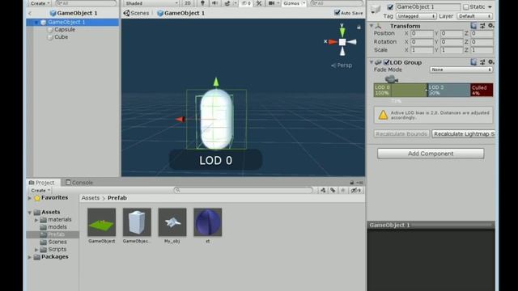
Task: Collapse LOD Group component foldout
Action: tap(372, 62)
